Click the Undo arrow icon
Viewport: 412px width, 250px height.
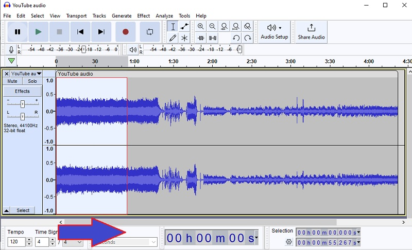point(236,38)
